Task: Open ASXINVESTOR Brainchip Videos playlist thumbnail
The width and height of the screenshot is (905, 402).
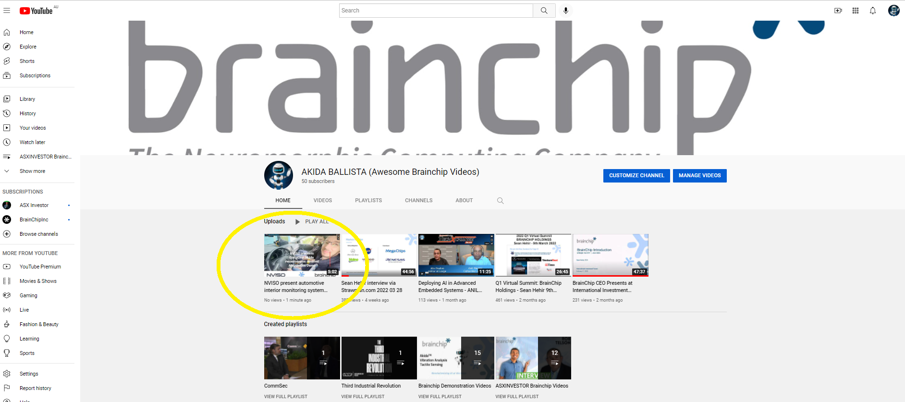Action: [533, 358]
